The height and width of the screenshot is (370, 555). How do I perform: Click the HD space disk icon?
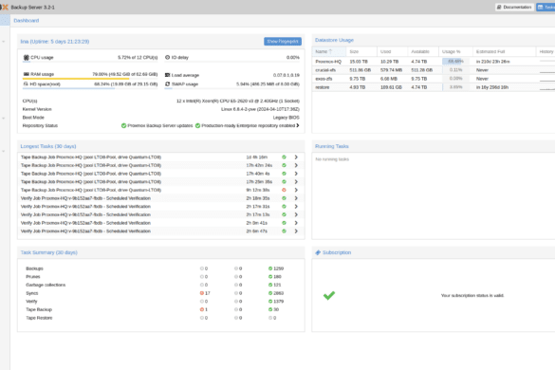point(26,84)
